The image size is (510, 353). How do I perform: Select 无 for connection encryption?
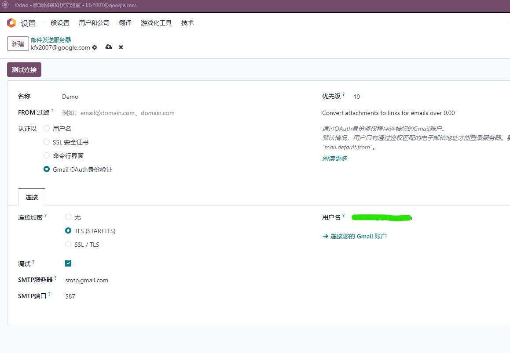tap(68, 217)
